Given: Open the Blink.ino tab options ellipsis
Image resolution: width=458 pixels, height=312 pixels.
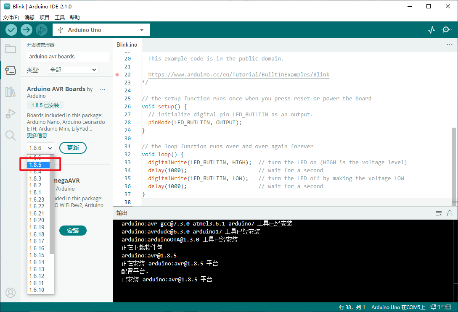Looking at the screenshot, I should [449, 45].
